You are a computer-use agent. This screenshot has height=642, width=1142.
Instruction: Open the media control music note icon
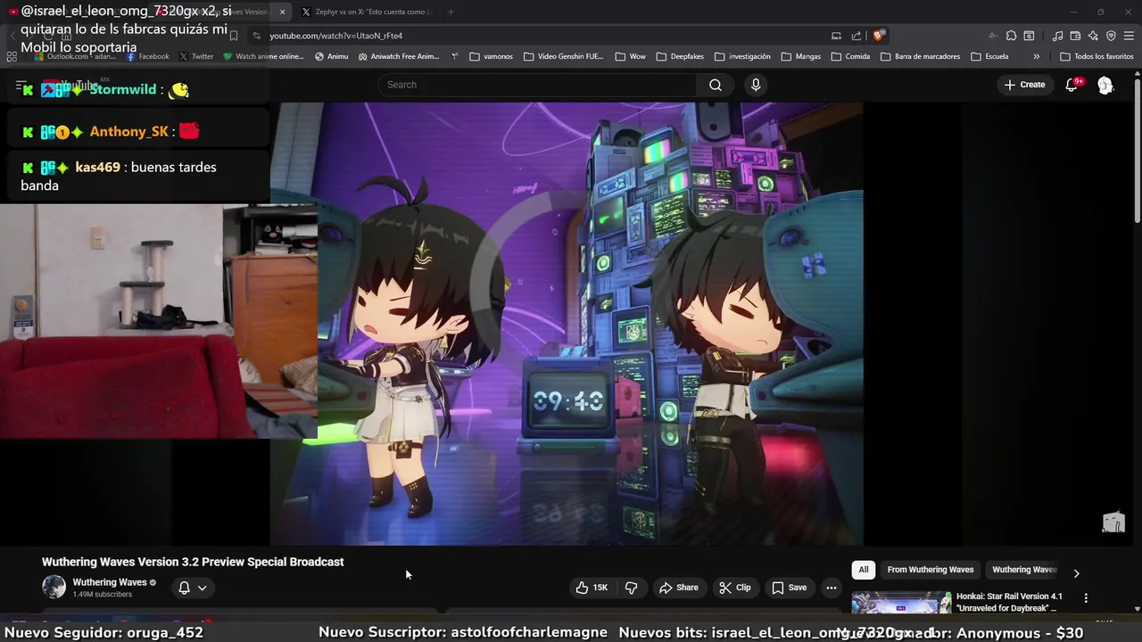click(1057, 36)
